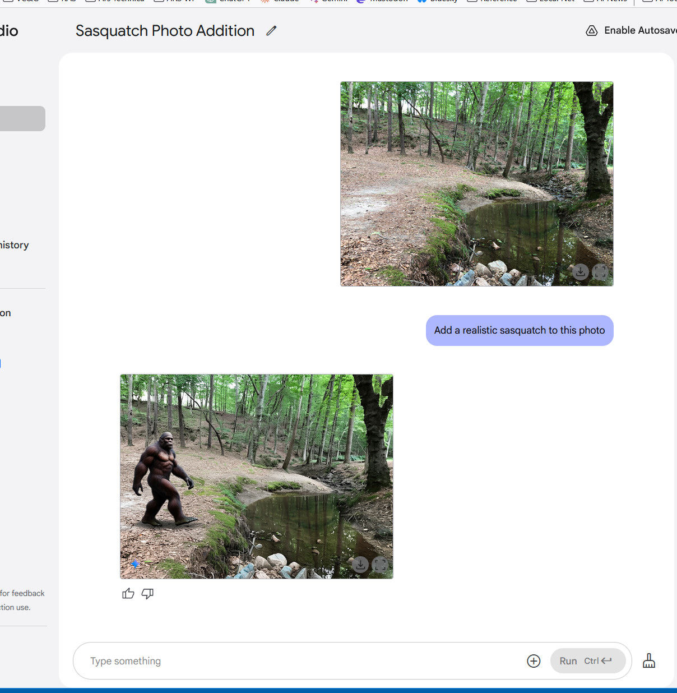
Task: Click the AI Studio logo text
Action: tap(9, 31)
